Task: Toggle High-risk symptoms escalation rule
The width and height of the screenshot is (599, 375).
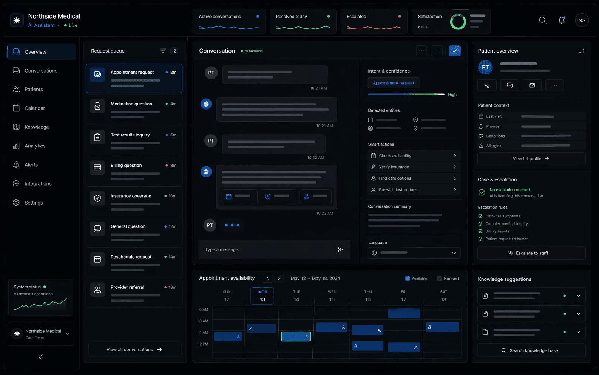Action: (x=480, y=216)
